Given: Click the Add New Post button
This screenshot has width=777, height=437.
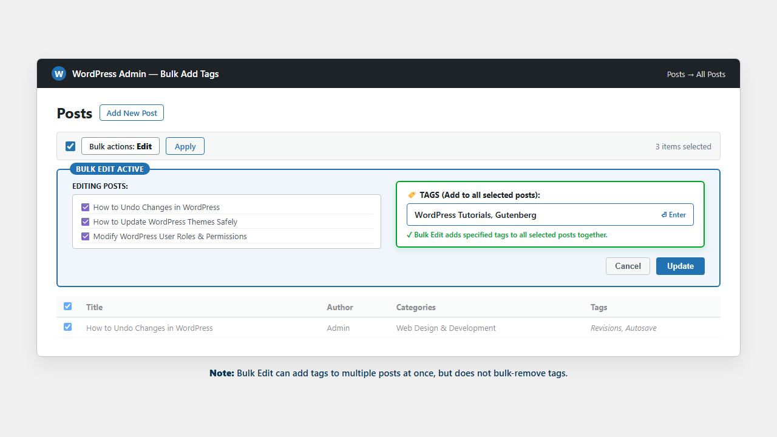Looking at the screenshot, I should (132, 113).
